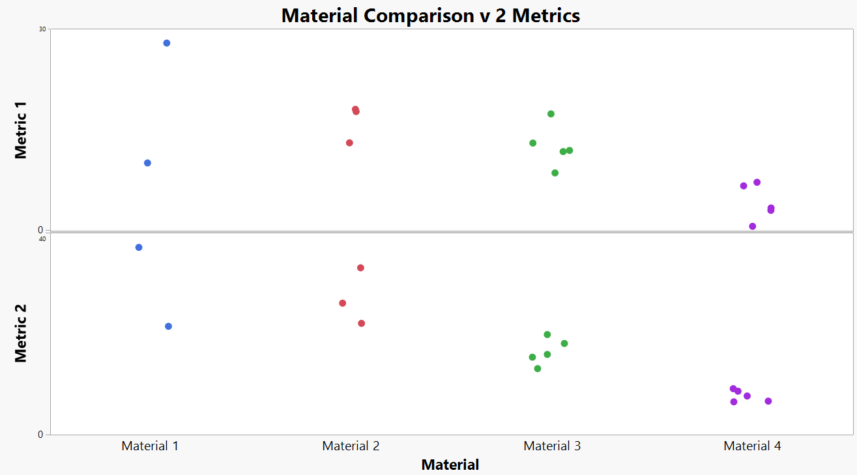Select highest purple point in Metric 1 panel

(x=757, y=182)
